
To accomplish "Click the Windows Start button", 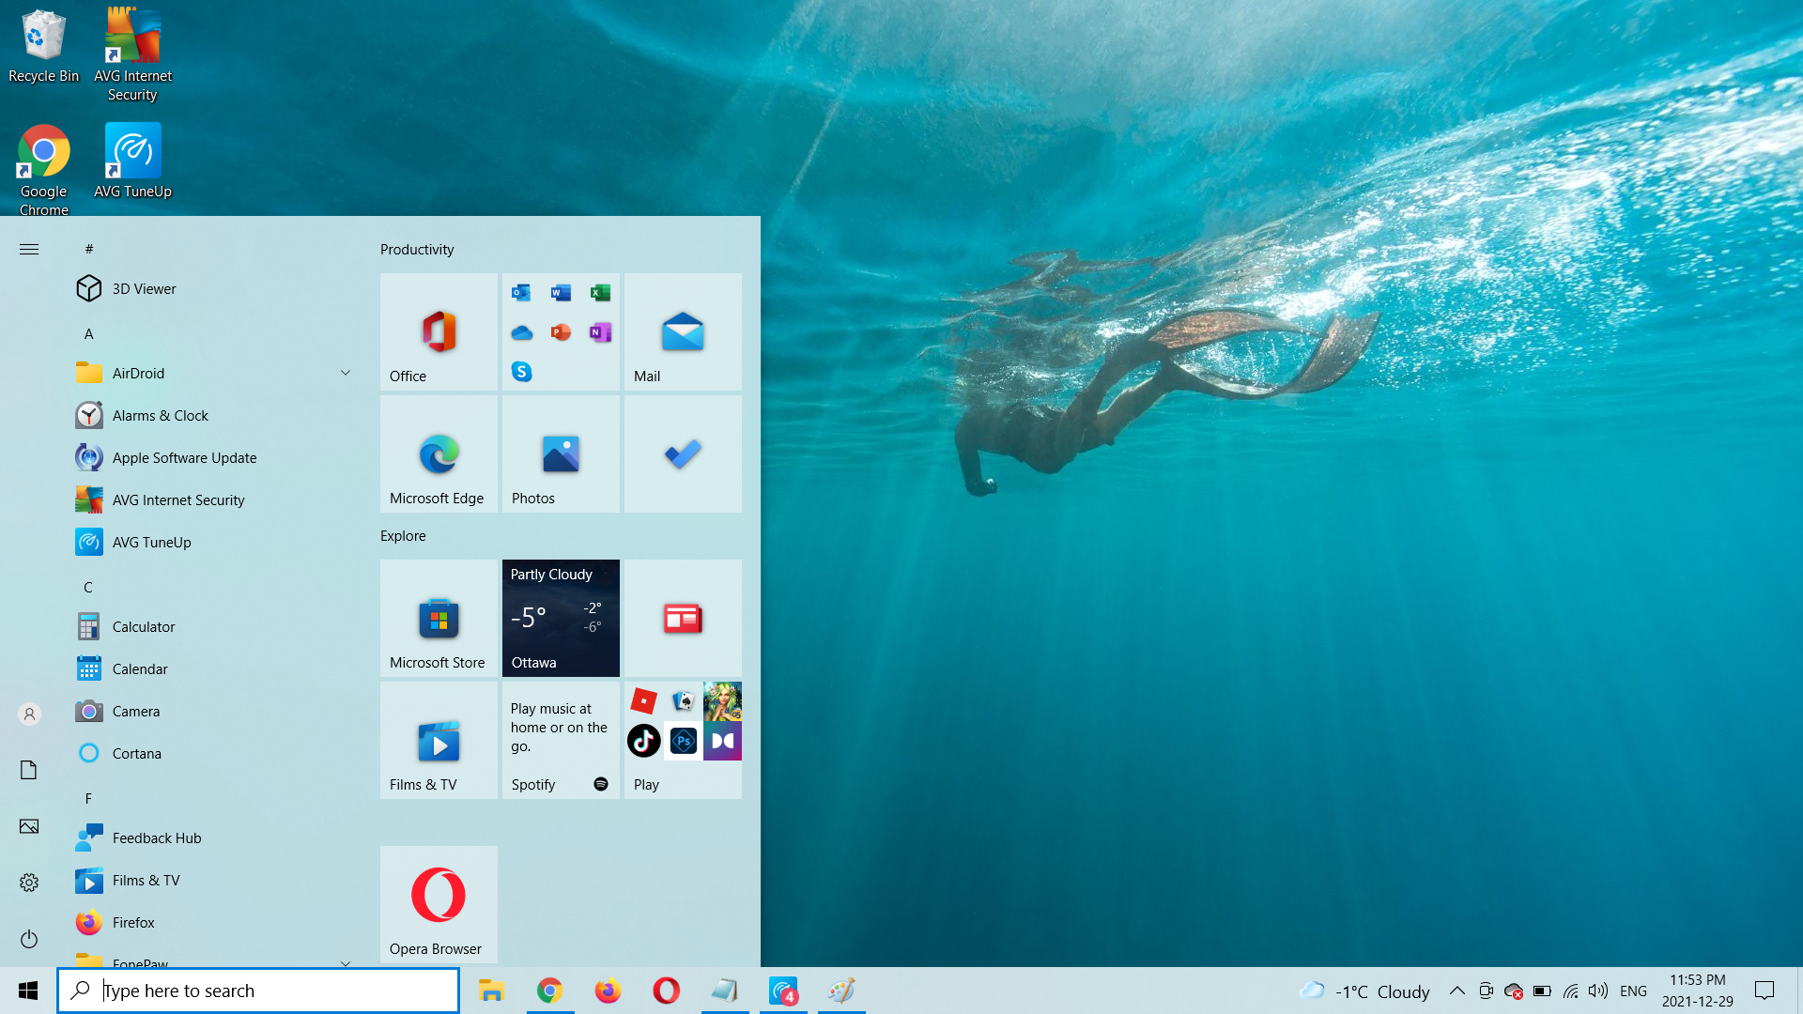I will point(28,991).
